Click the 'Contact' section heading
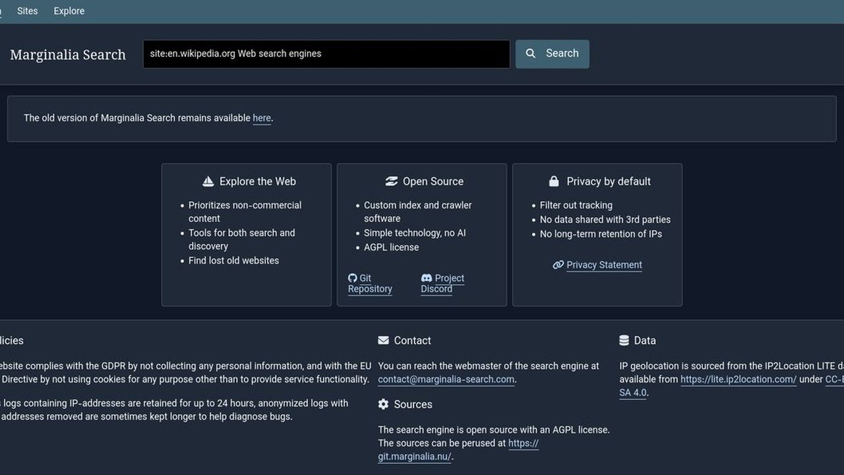Viewport: 844px width, 475px height. click(x=412, y=340)
